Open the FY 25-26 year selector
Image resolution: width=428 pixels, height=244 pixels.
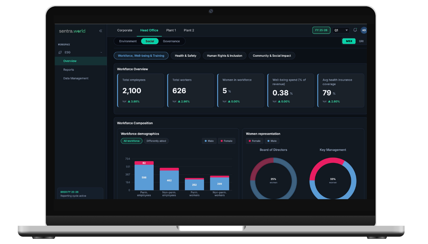[321, 30]
